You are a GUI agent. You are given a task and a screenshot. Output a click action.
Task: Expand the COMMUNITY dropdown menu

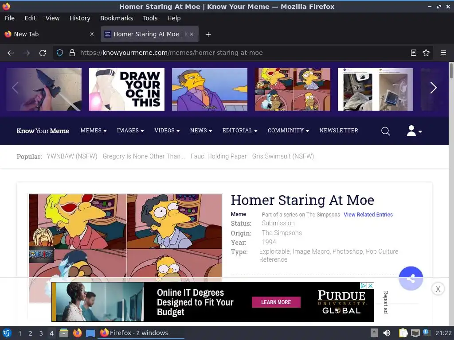(x=288, y=131)
